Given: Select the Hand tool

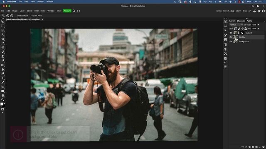Looking at the screenshot, I should point(2,96).
